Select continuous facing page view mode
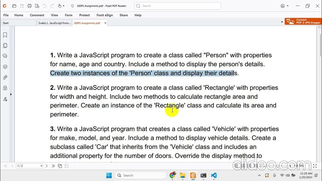 (256, 166)
